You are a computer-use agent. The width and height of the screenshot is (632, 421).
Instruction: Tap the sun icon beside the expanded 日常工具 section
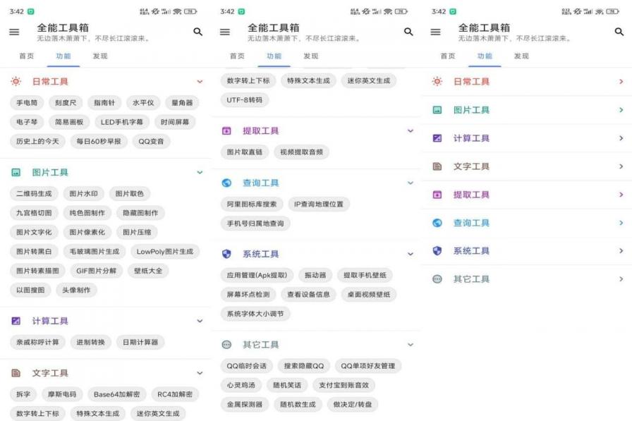click(x=16, y=81)
